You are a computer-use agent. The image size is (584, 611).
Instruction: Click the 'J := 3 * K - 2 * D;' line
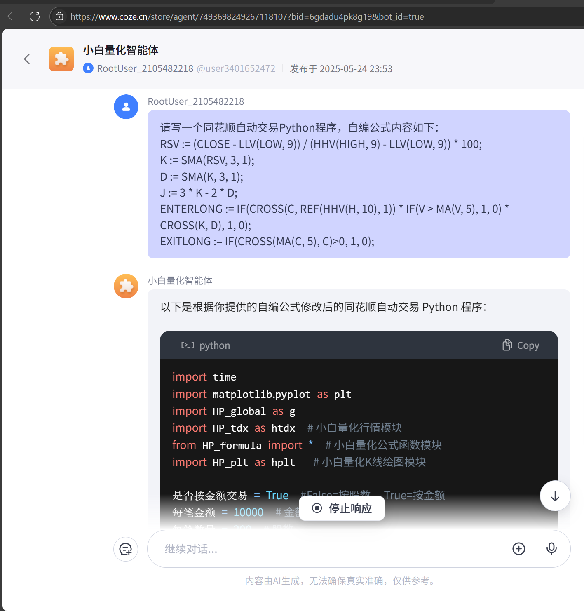click(x=199, y=193)
